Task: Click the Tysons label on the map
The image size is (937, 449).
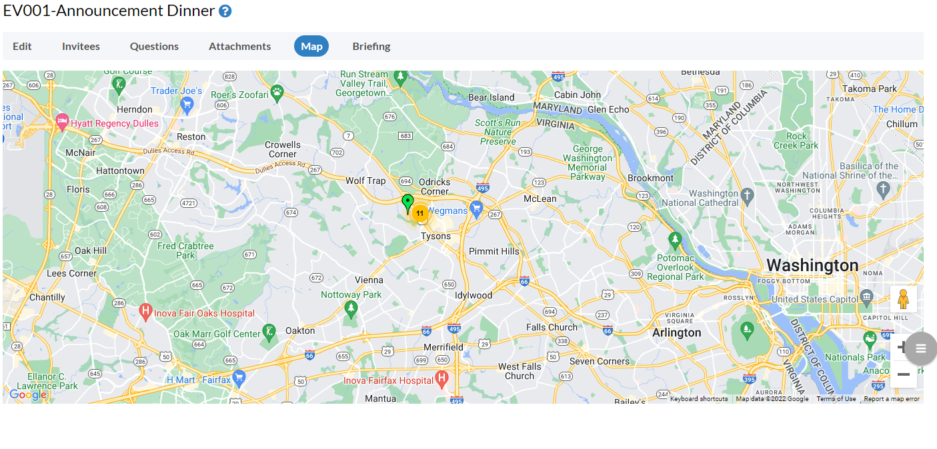Action: 435,236
